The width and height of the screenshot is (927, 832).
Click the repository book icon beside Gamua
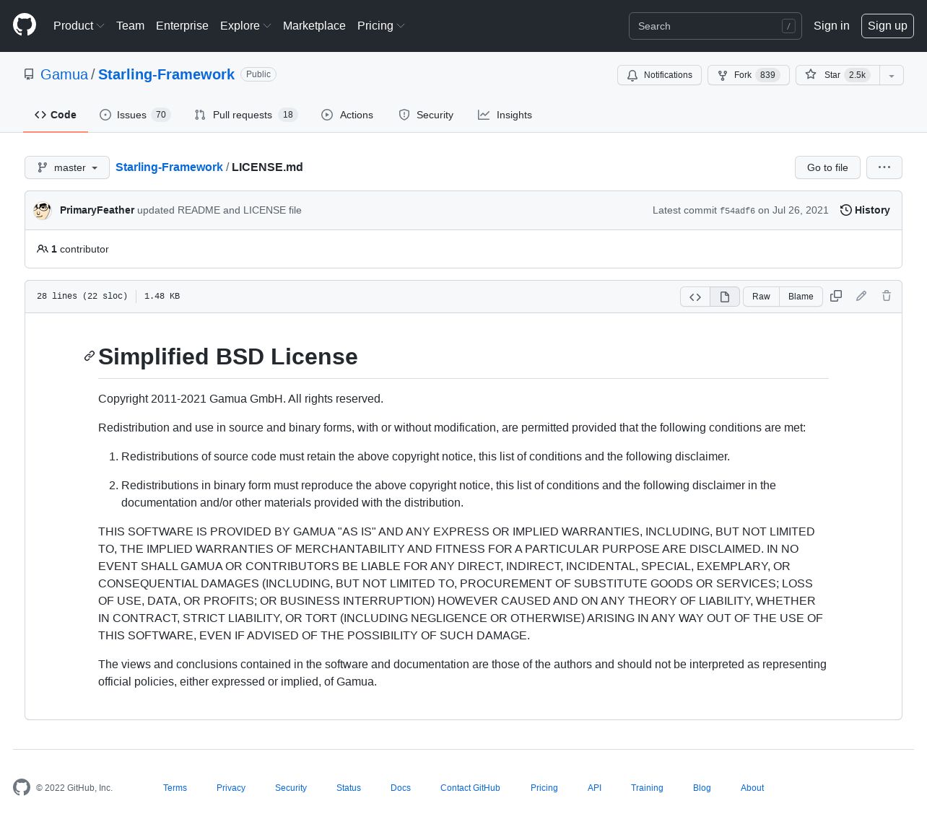[x=29, y=74]
